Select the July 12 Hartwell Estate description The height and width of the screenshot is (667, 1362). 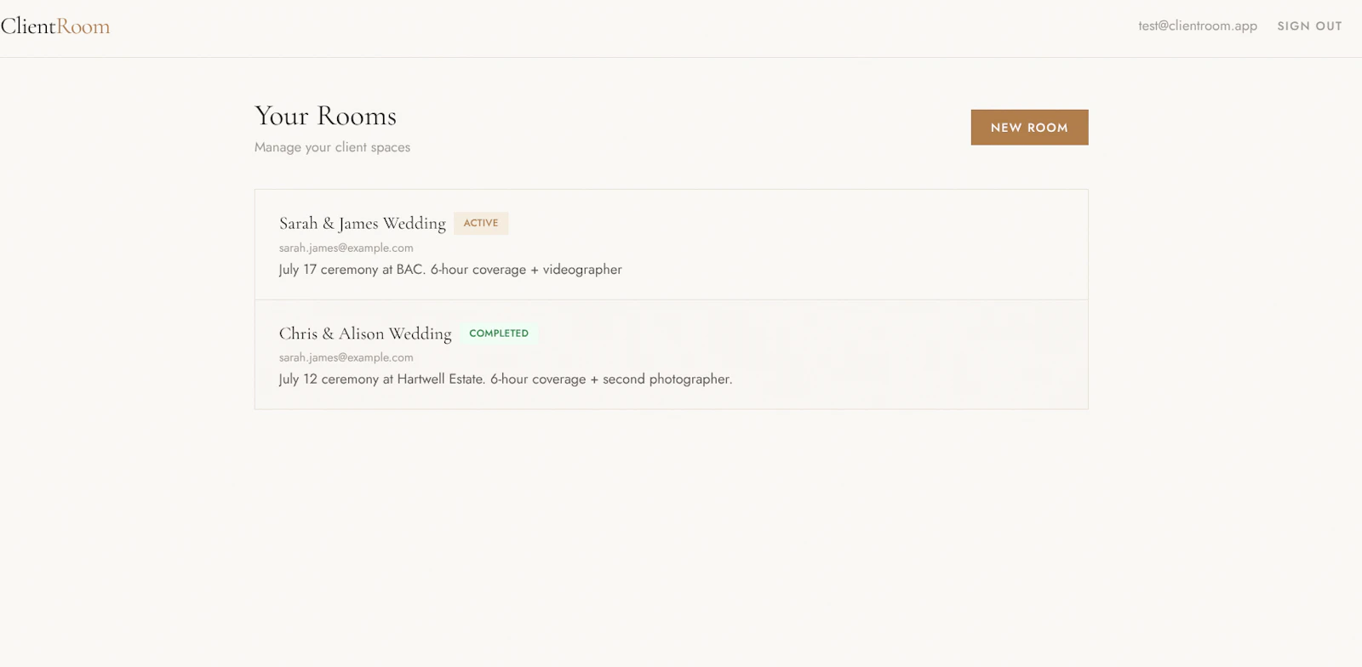506,379
